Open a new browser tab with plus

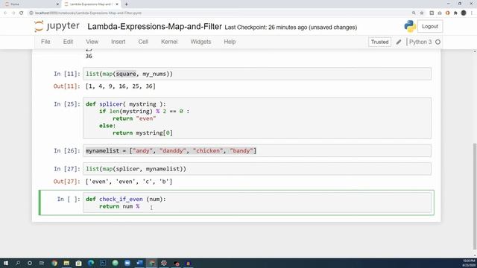126,4
